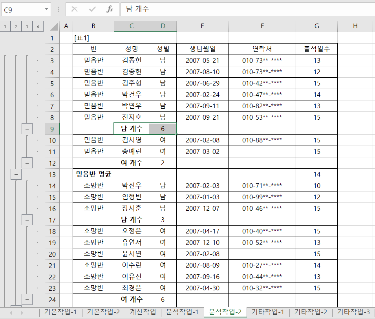The width and height of the screenshot is (375, 319).
Task: Collapse the 믿음반 평균 group at row 13
Action: click(16, 174)
